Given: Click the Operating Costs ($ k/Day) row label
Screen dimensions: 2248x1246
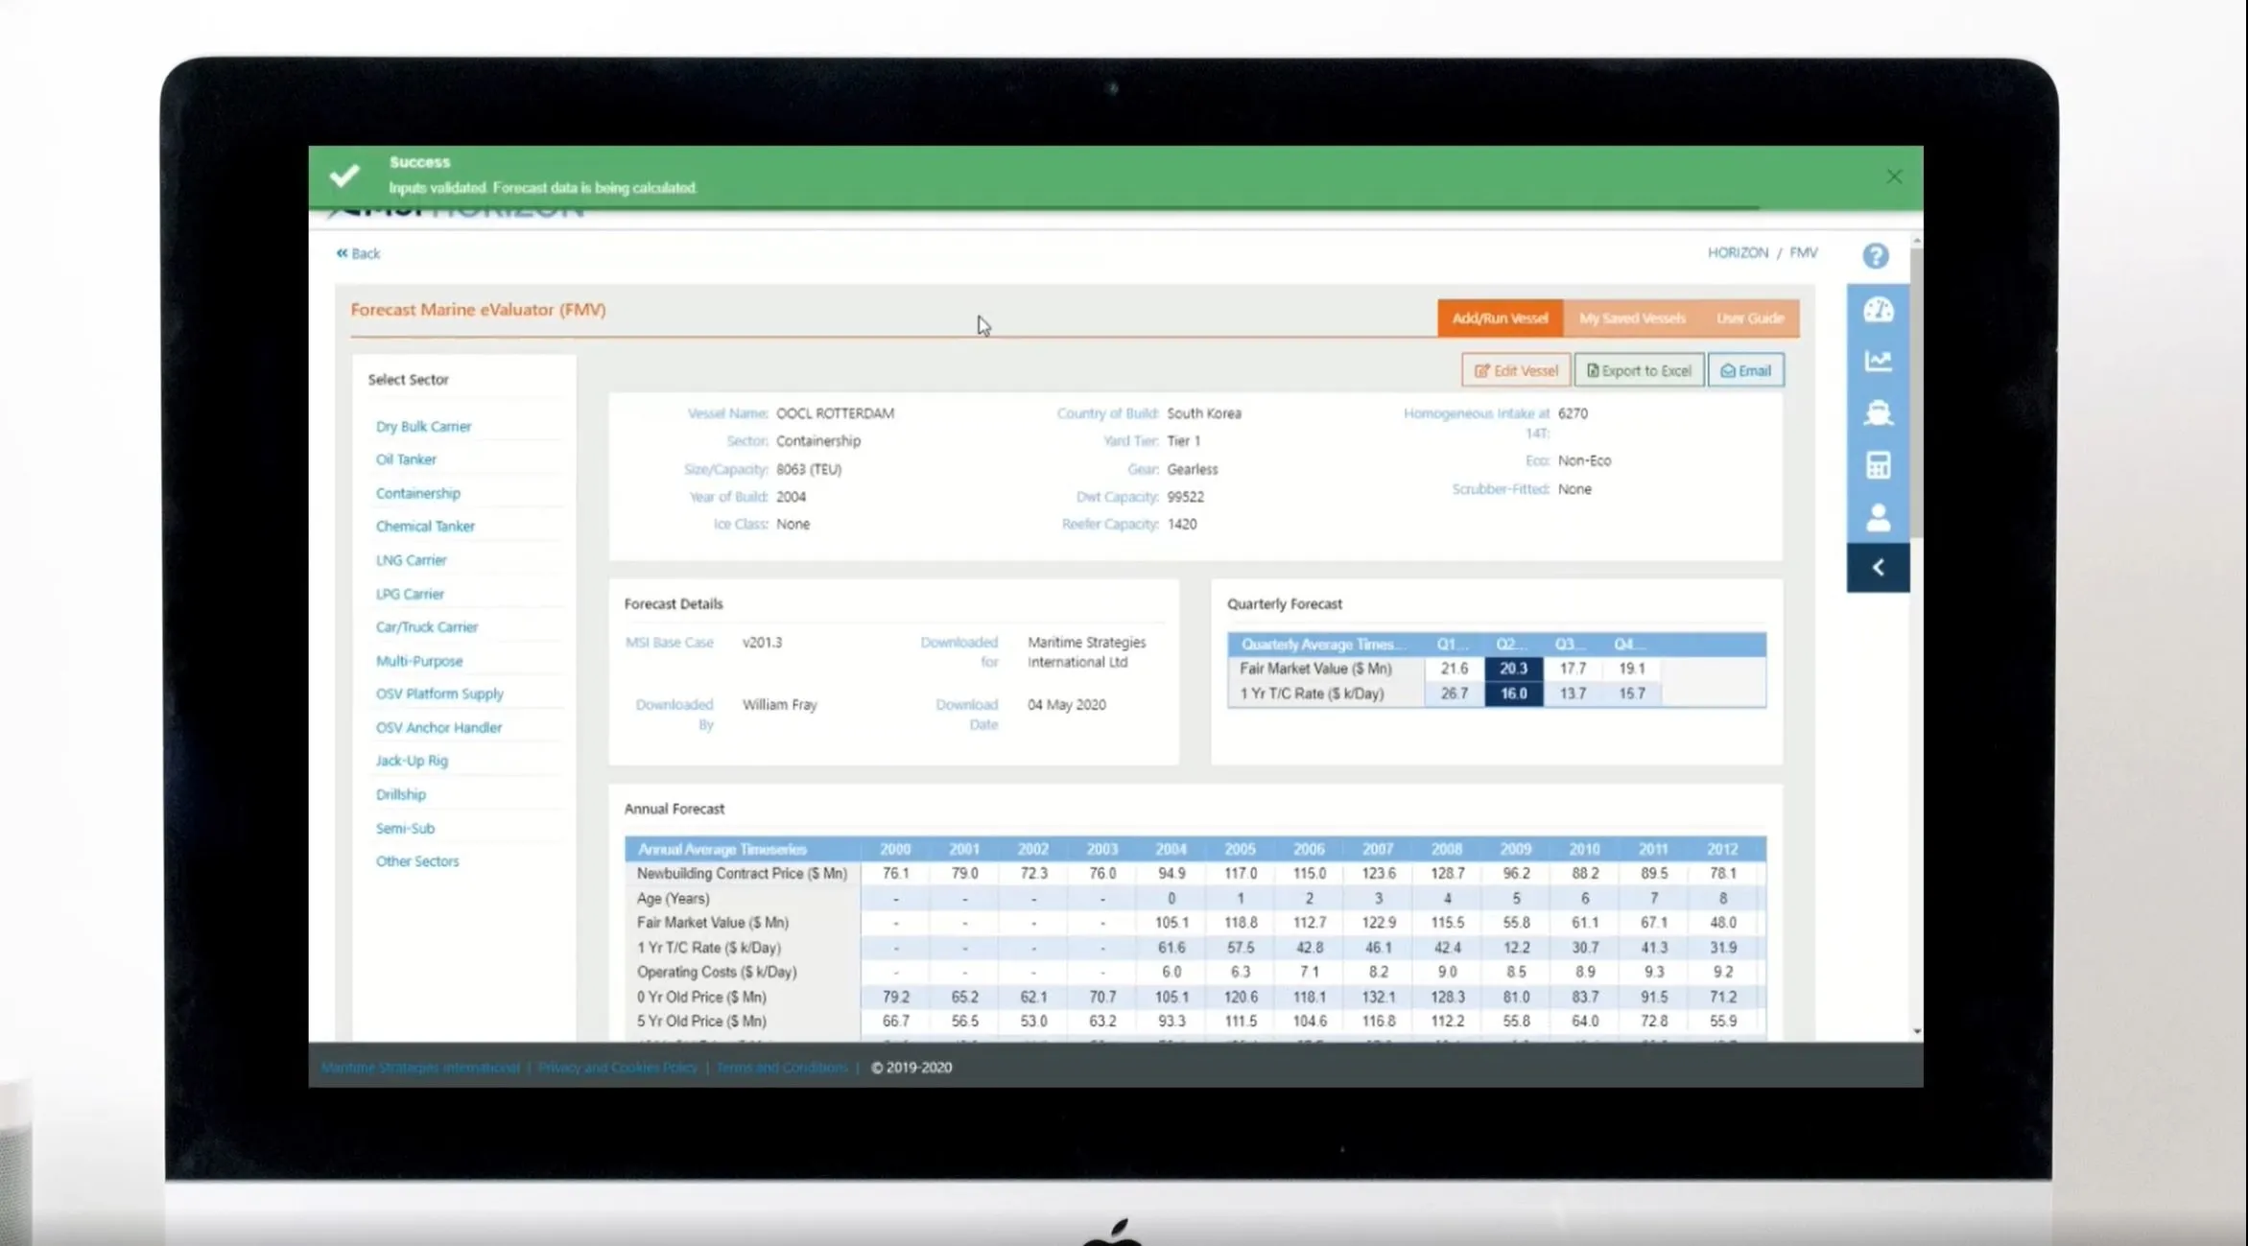Looking at the screenshot, I should 717,972.
